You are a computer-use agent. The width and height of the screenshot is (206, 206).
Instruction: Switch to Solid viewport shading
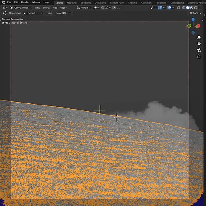pyautogui.click(x=187, y=8)
